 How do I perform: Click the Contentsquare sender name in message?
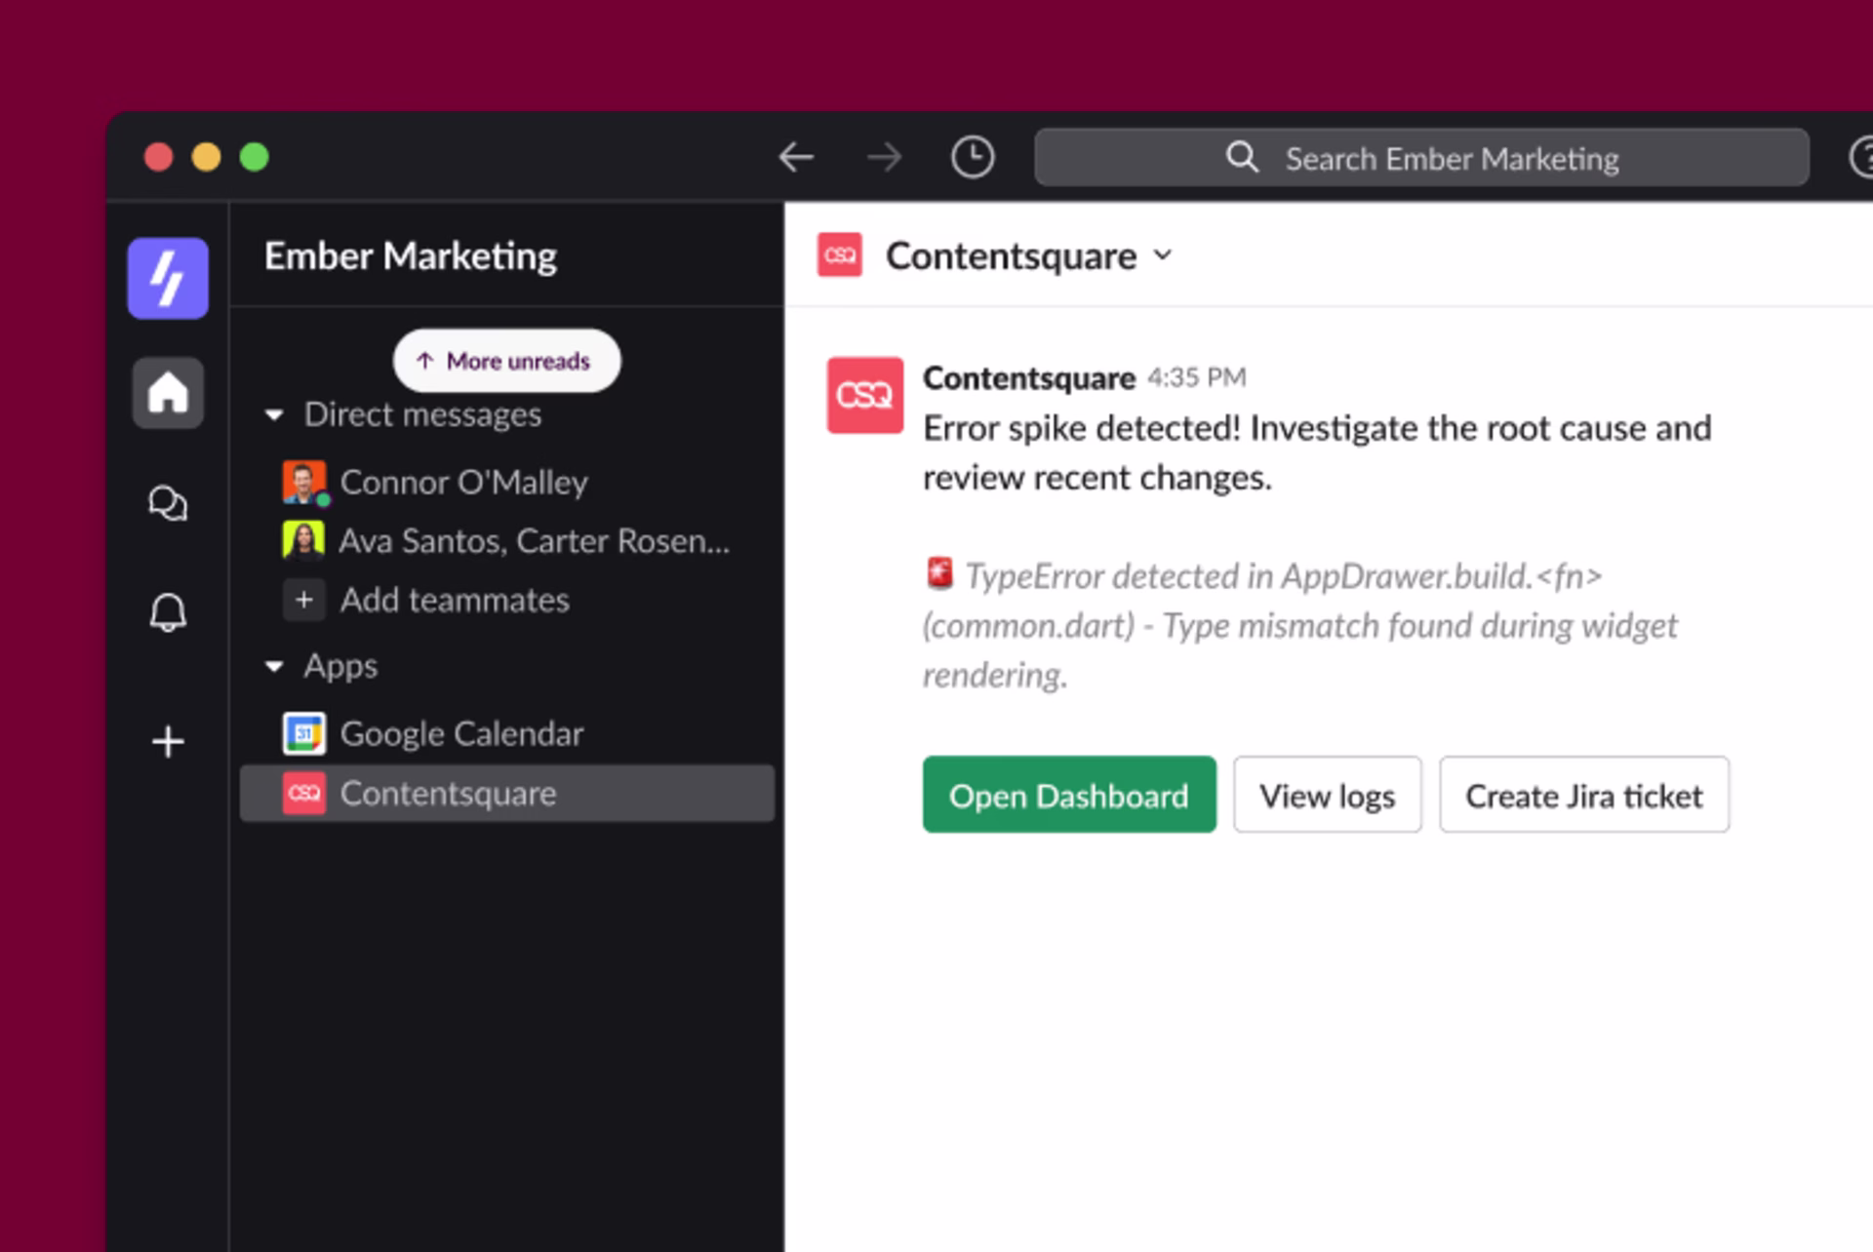(x=1029, y=378)
